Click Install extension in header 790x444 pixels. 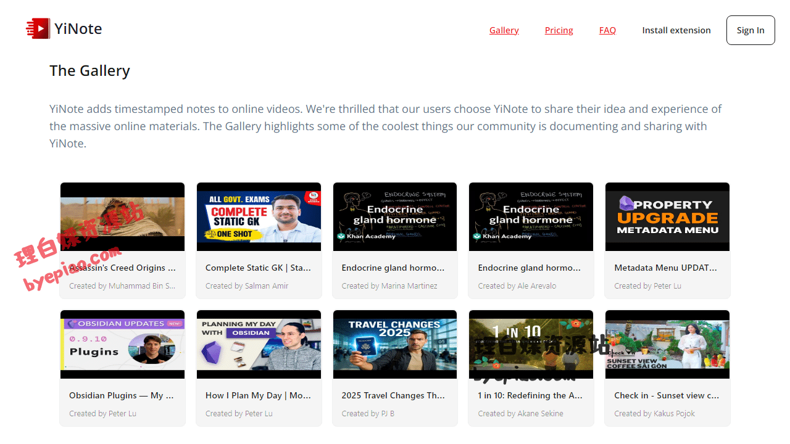[676, 30]
